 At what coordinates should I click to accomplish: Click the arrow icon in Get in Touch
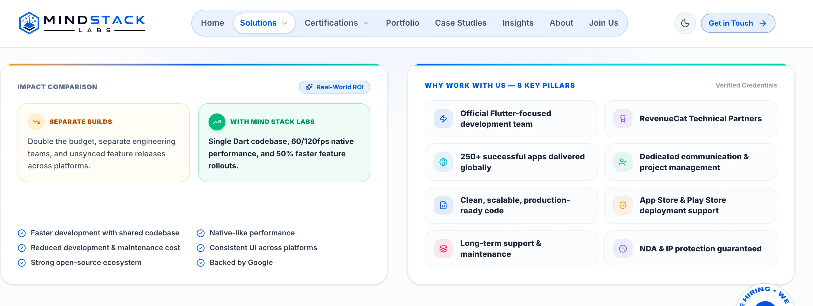pos(763,23)
